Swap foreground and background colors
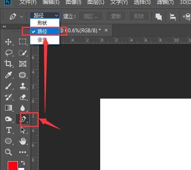 (x=23, y=163)
